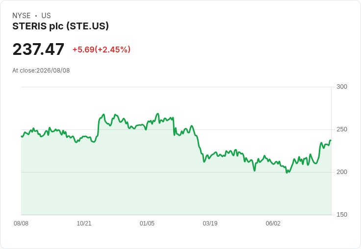Screen dimensions: 361x249
Task: Click the +5.69(+2.45%) price change text
Action: point(102,50)
